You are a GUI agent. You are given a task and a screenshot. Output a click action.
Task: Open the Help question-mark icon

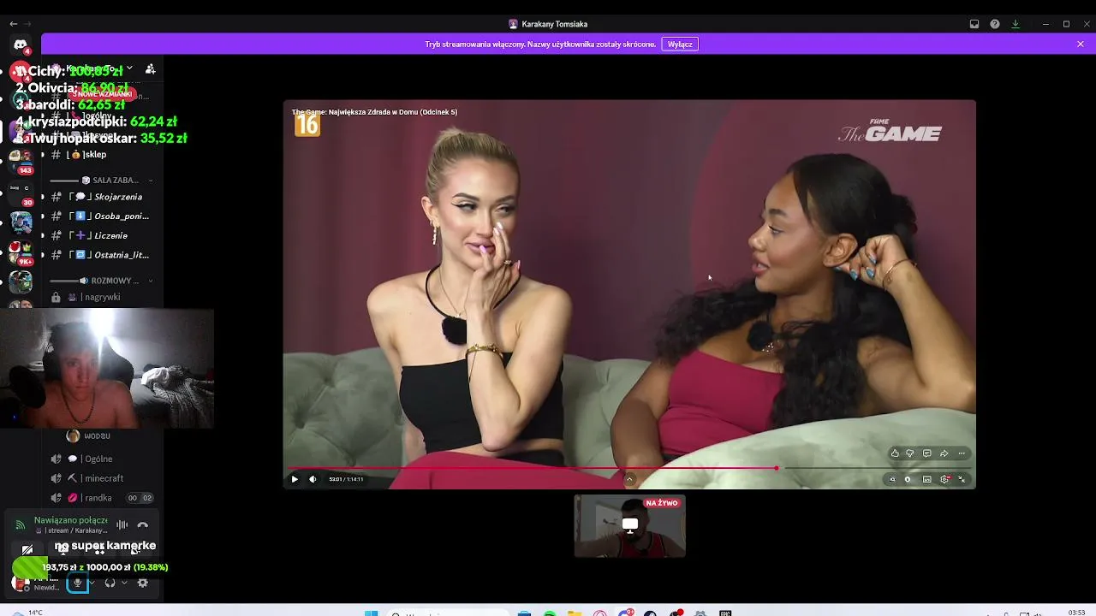tap(995, 24)
